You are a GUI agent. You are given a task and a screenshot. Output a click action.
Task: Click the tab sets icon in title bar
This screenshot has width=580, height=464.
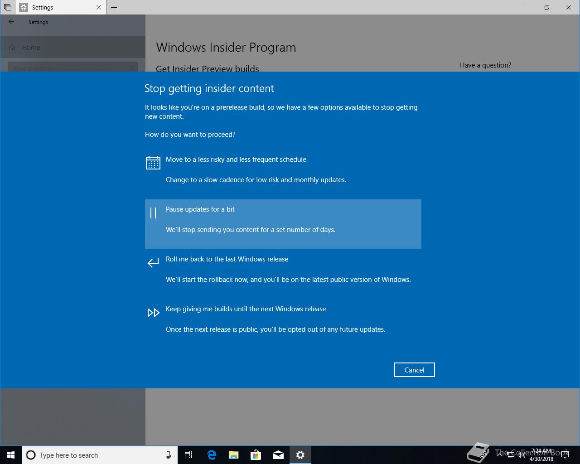8,7
